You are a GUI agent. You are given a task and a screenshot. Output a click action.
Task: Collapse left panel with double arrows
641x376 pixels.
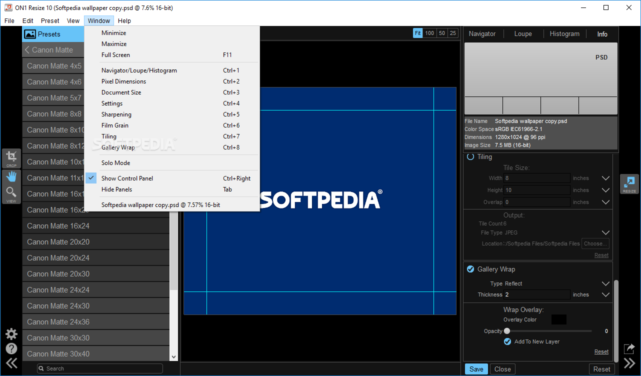point(11,363)
